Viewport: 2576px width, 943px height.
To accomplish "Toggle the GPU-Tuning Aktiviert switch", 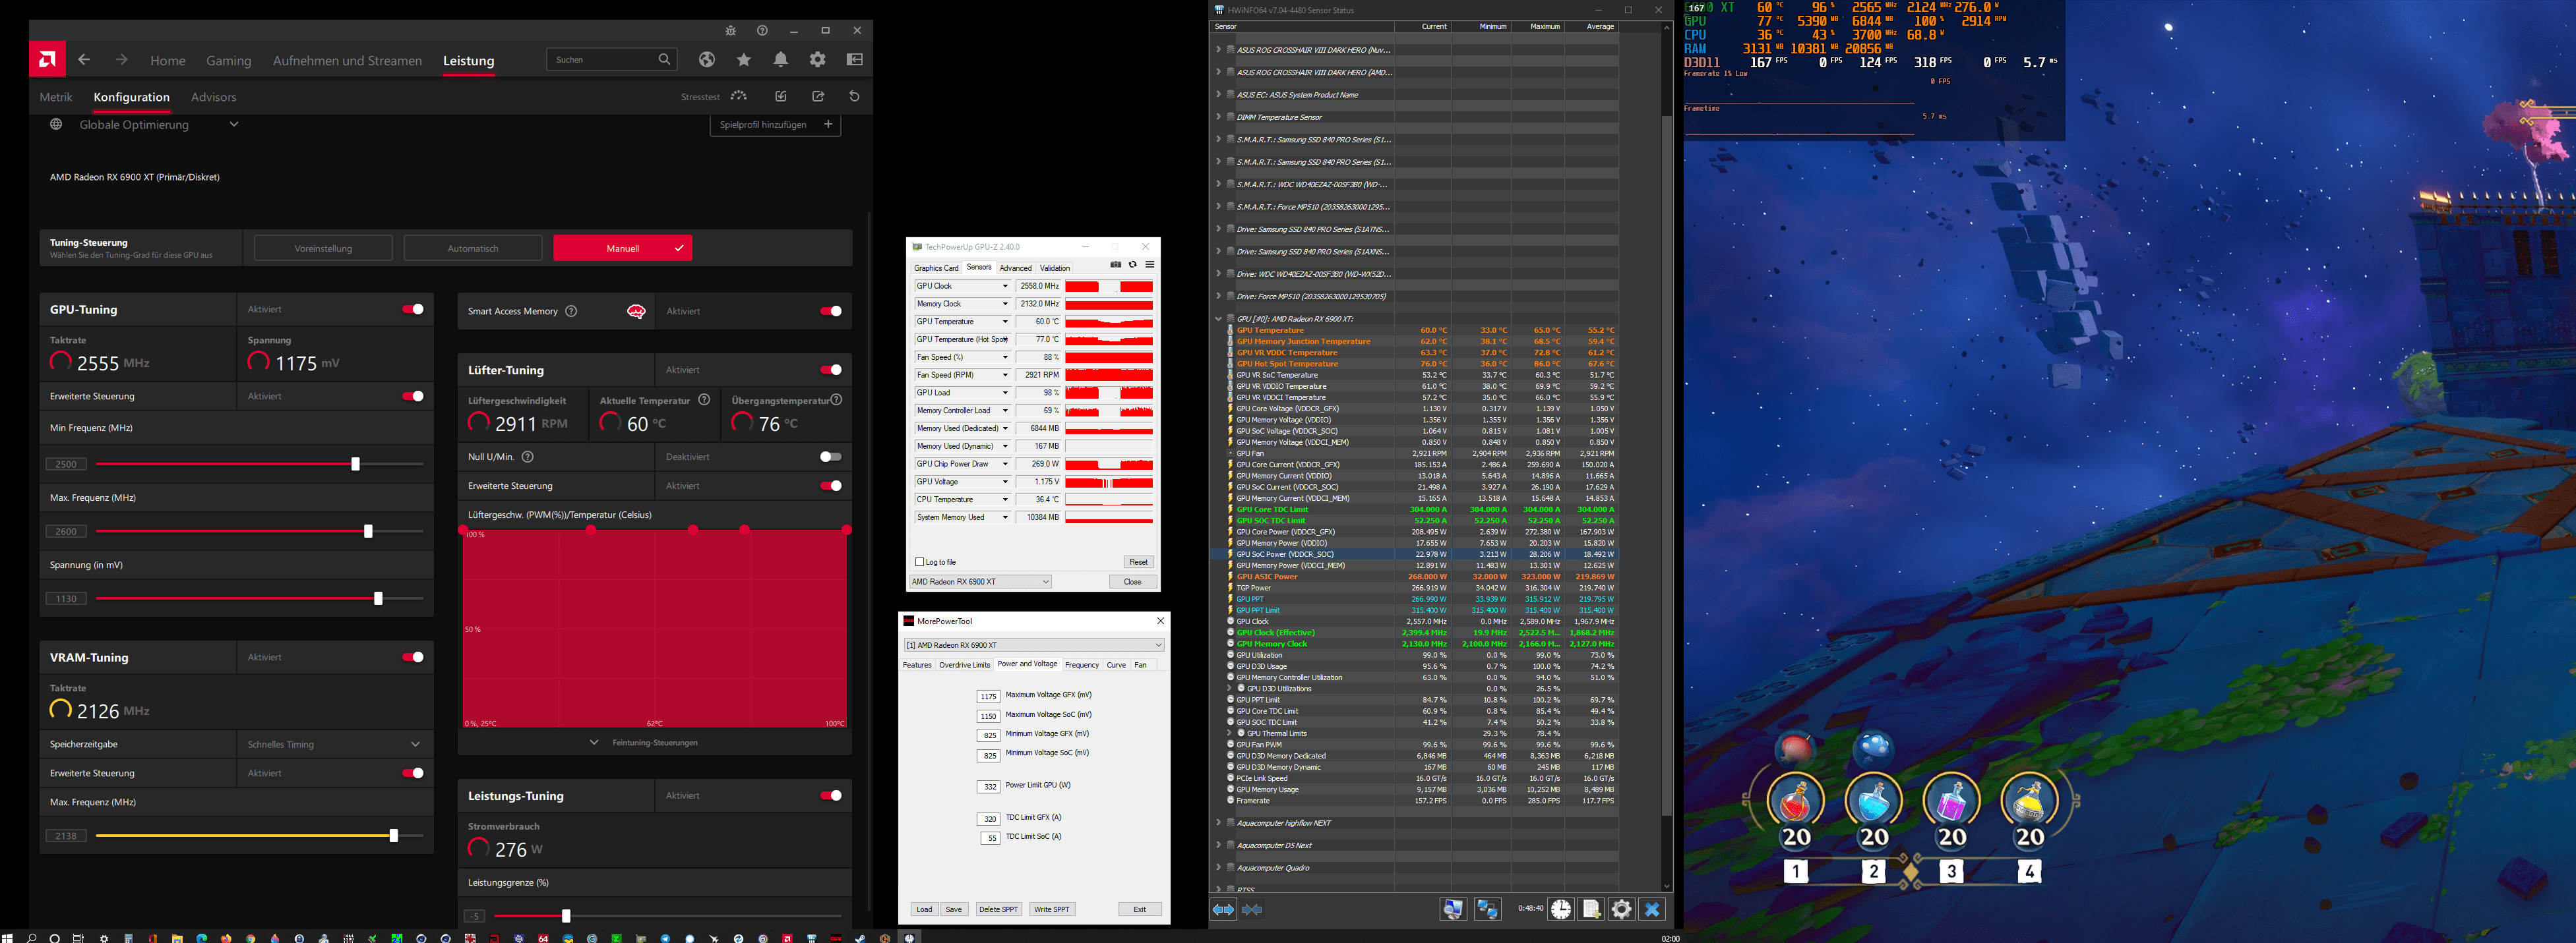I will (413, 310).
